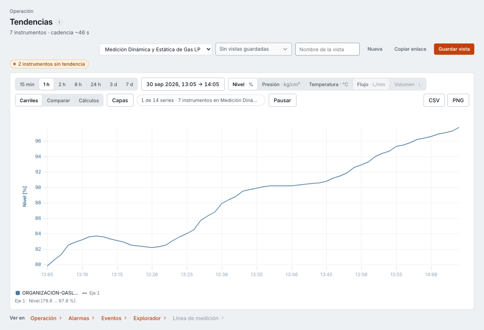Follow the Eventos link

[114, 318]
